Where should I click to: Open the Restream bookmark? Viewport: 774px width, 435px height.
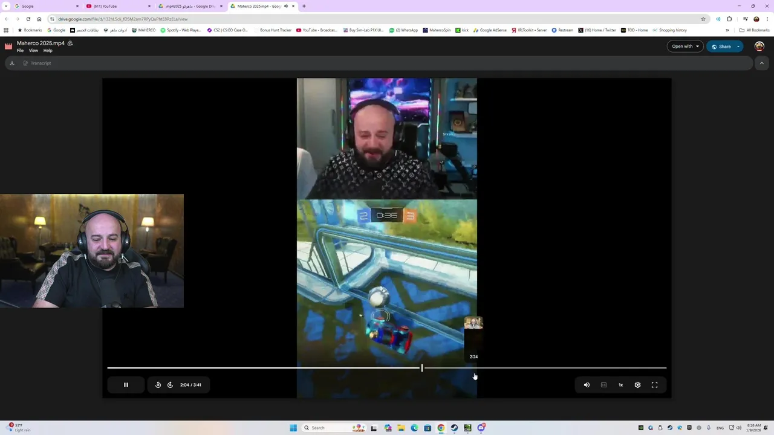(562, 30)
